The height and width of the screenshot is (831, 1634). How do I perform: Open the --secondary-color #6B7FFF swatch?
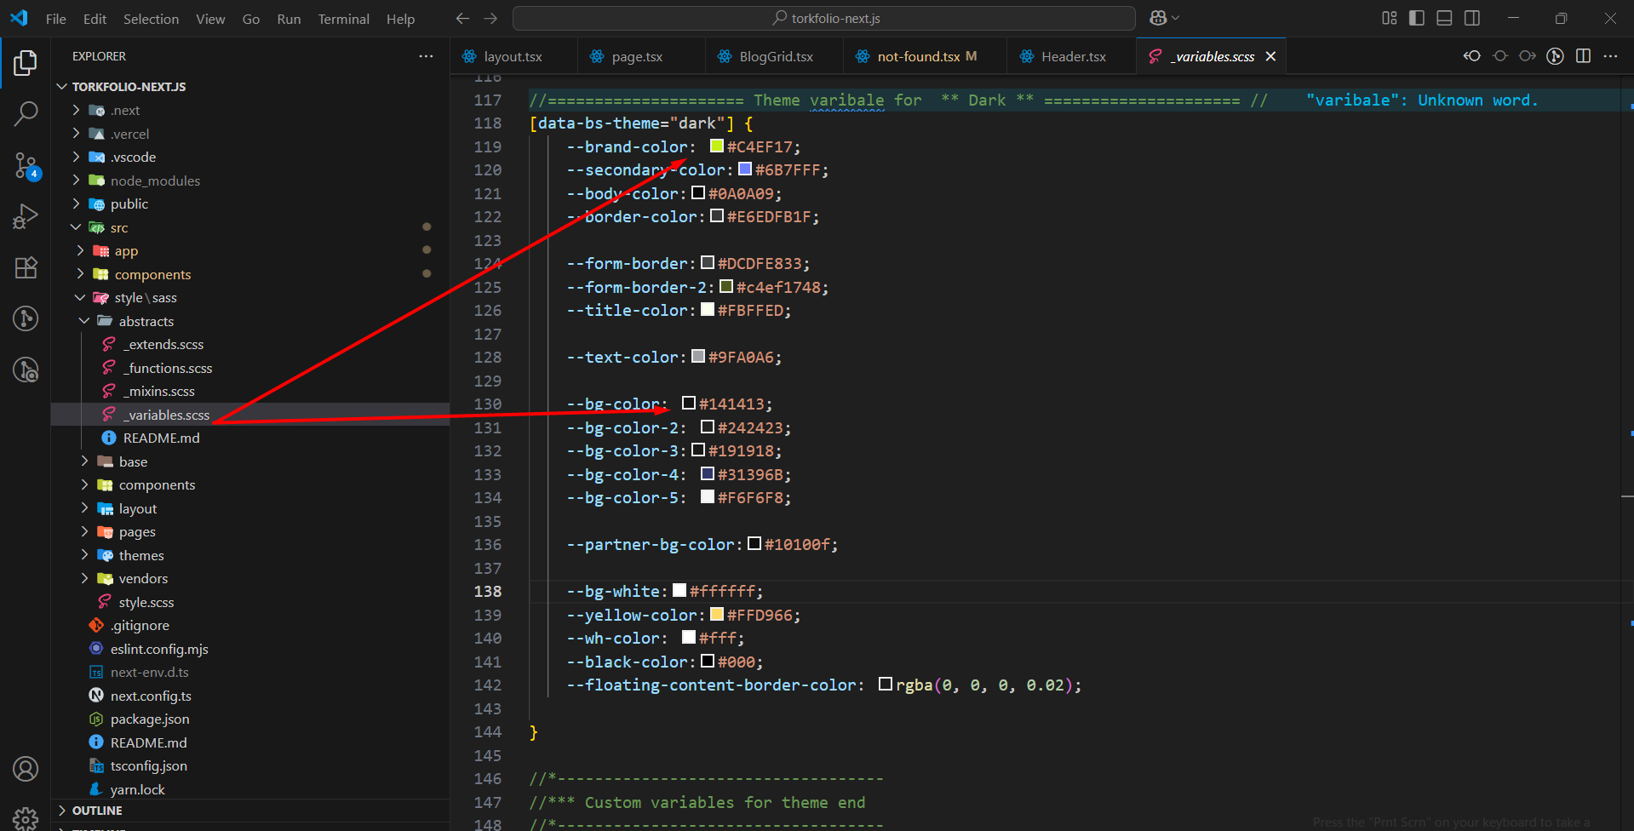tap(745, 169)
